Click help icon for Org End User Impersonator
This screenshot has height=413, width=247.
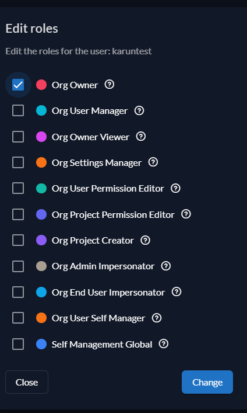tap(177, 292)
